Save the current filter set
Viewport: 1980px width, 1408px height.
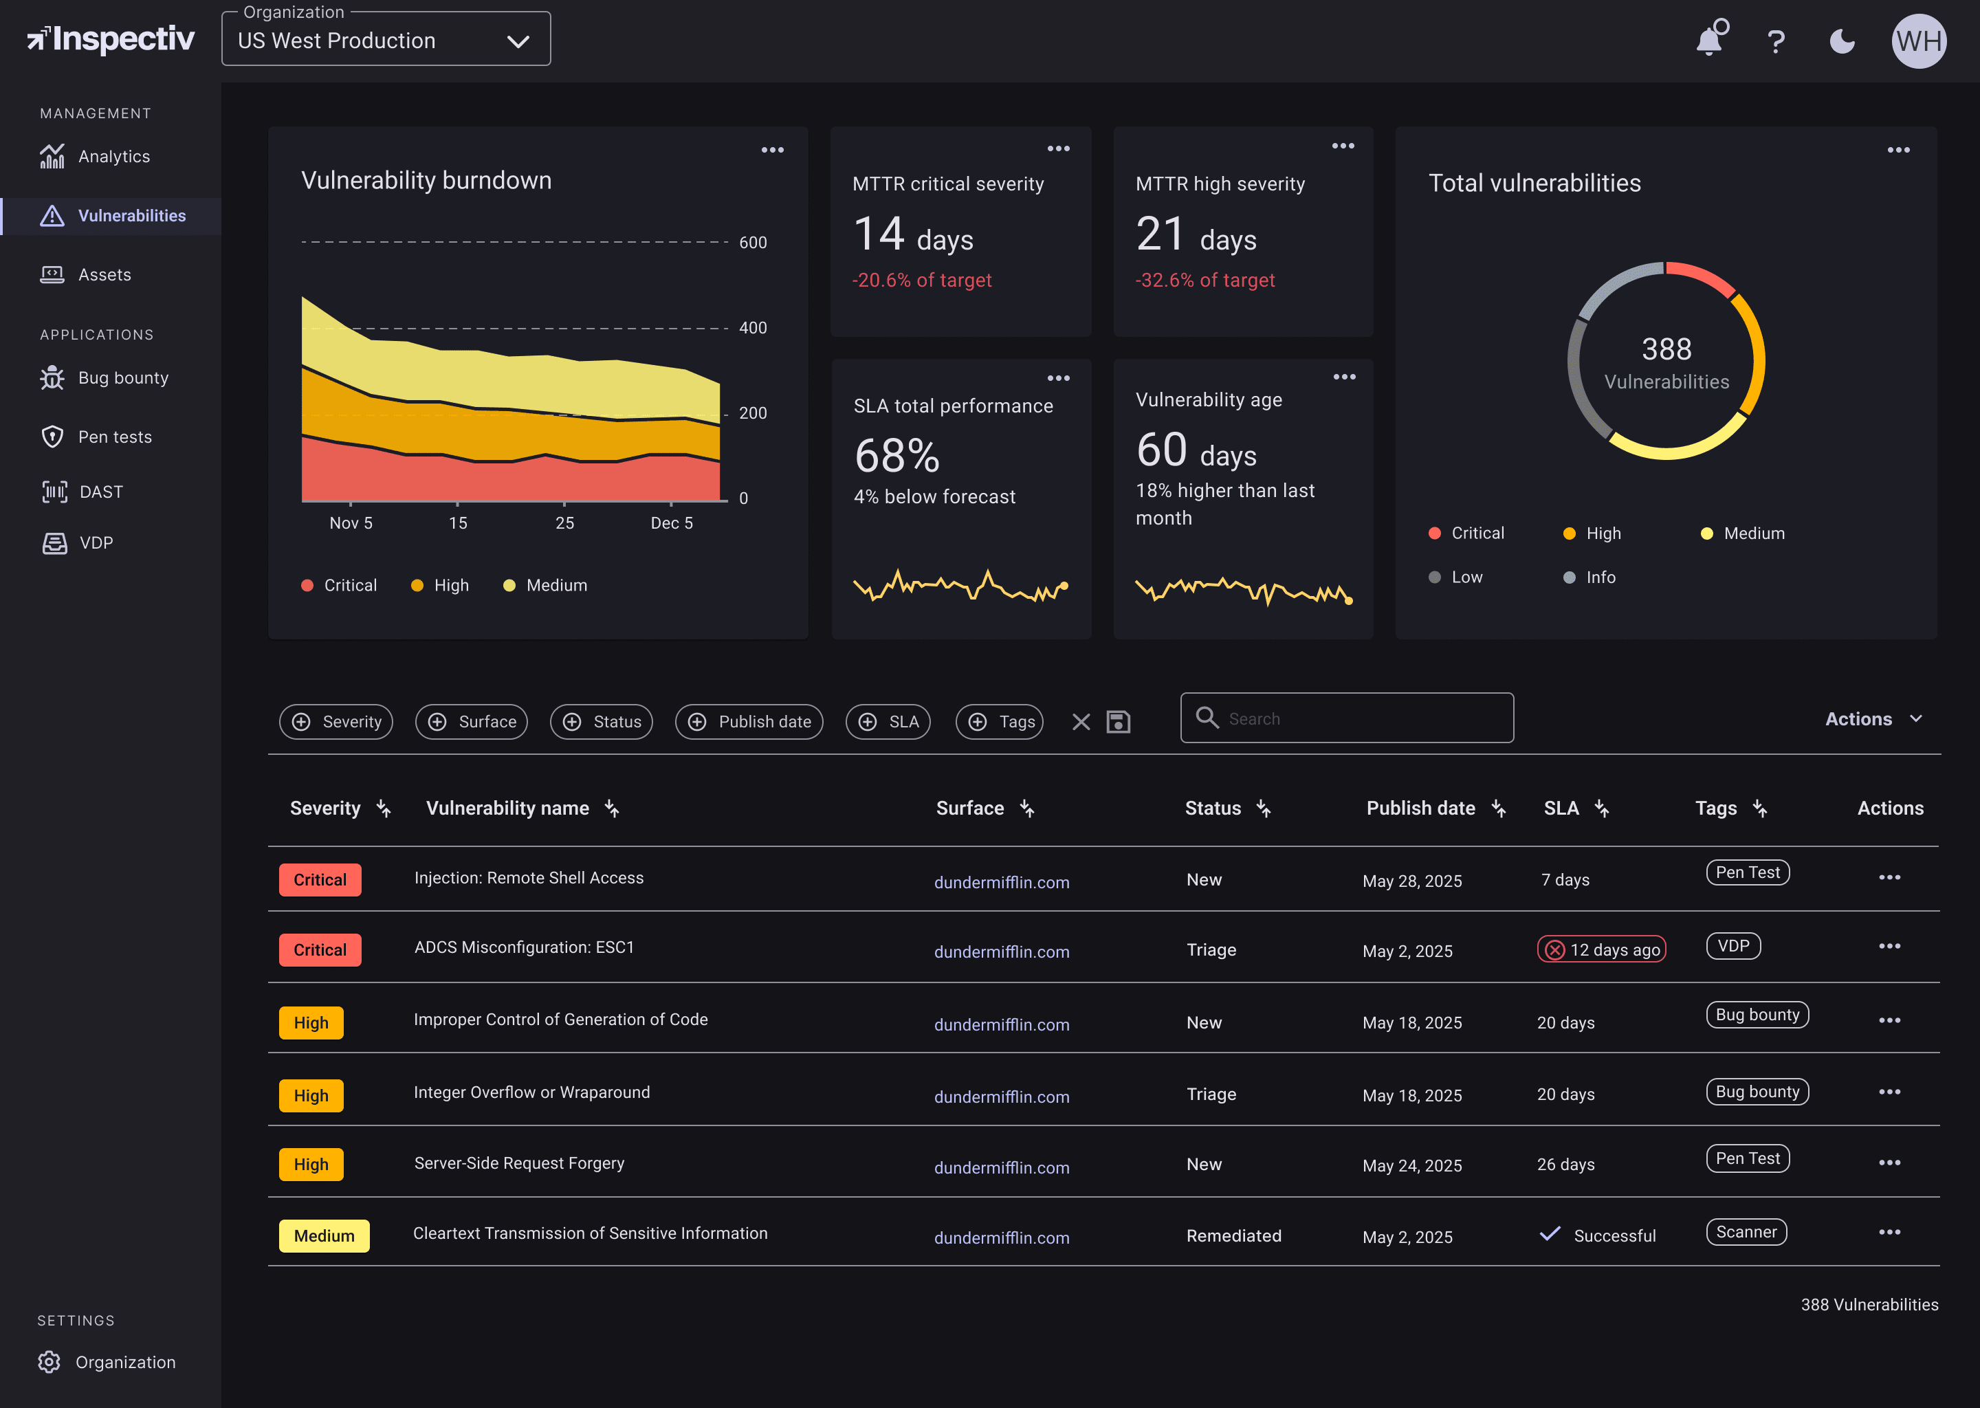click(1119, 721)
